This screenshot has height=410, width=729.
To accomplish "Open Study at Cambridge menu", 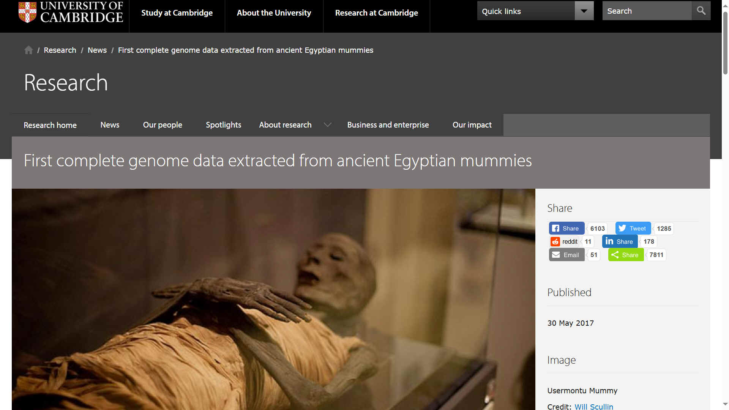I will 177,13.
